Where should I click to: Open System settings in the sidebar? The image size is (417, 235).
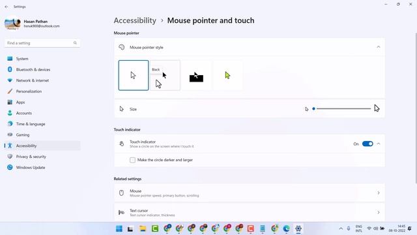tap(42, 59)
